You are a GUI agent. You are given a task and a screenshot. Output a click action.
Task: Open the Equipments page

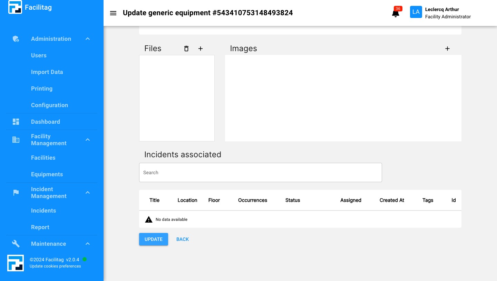click(47, 174)
